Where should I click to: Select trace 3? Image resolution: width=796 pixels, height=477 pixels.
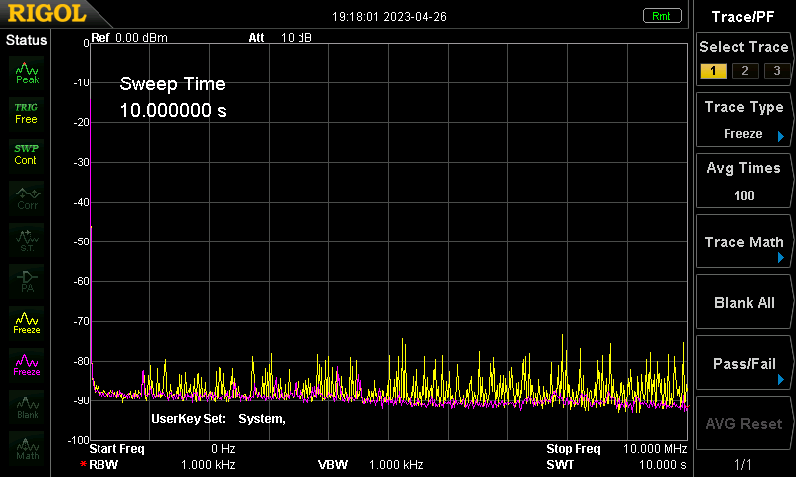[x=777, y=71]
